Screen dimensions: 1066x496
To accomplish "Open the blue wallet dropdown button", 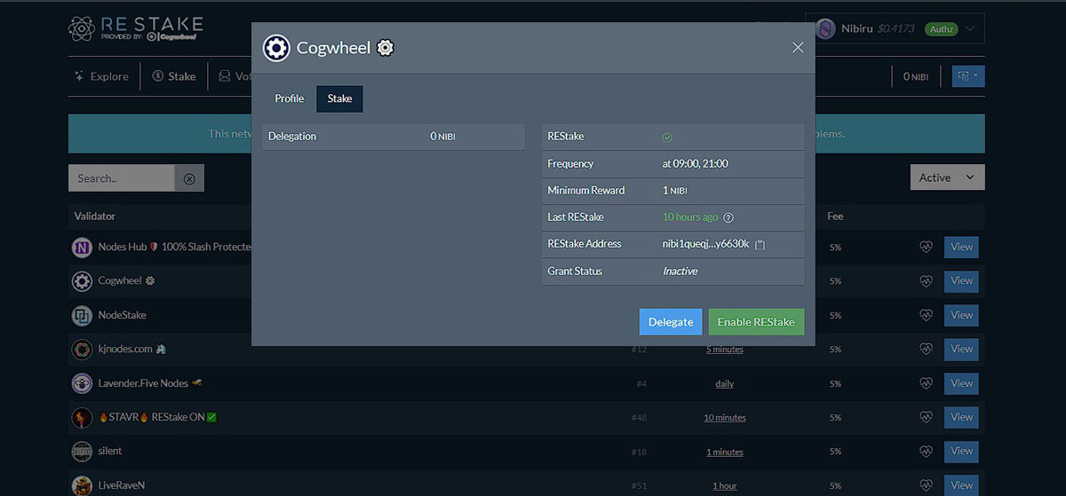I will click(967, 76).
